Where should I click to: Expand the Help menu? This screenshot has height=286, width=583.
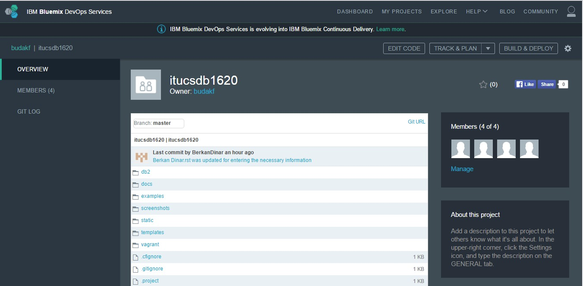[477, 12]
